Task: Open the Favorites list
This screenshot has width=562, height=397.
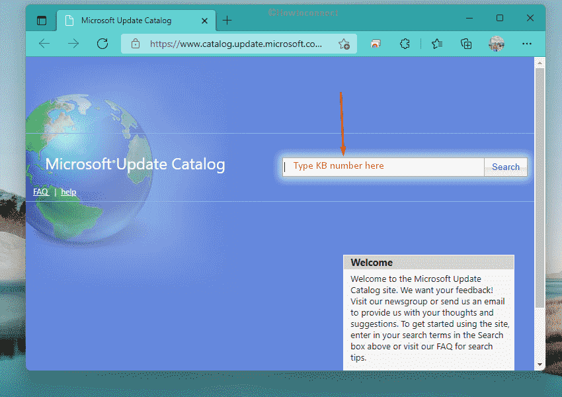Action: click(x=437, y=44)
